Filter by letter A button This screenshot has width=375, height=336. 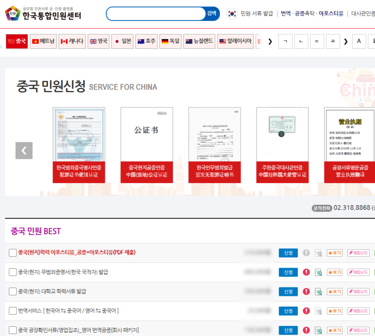359,41
